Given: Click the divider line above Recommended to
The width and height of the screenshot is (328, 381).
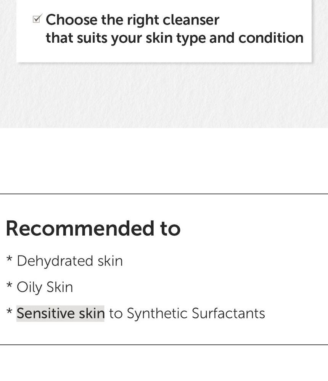Looking at the screenshot, I should coord(164,194).
